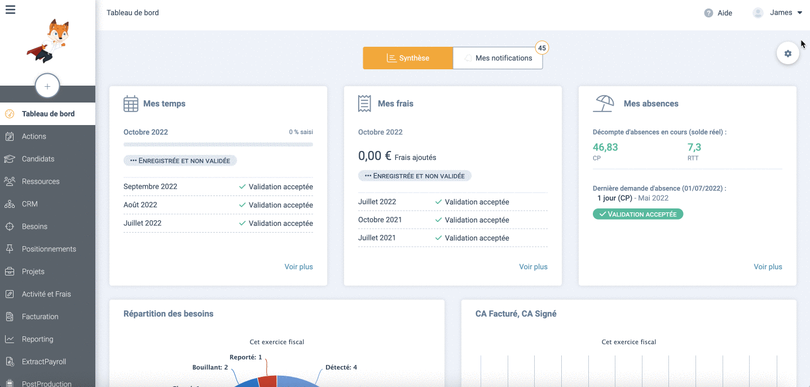Open the Aide question mark icon
The height and width of the screenshot is (387, 810).
[708, 13]
